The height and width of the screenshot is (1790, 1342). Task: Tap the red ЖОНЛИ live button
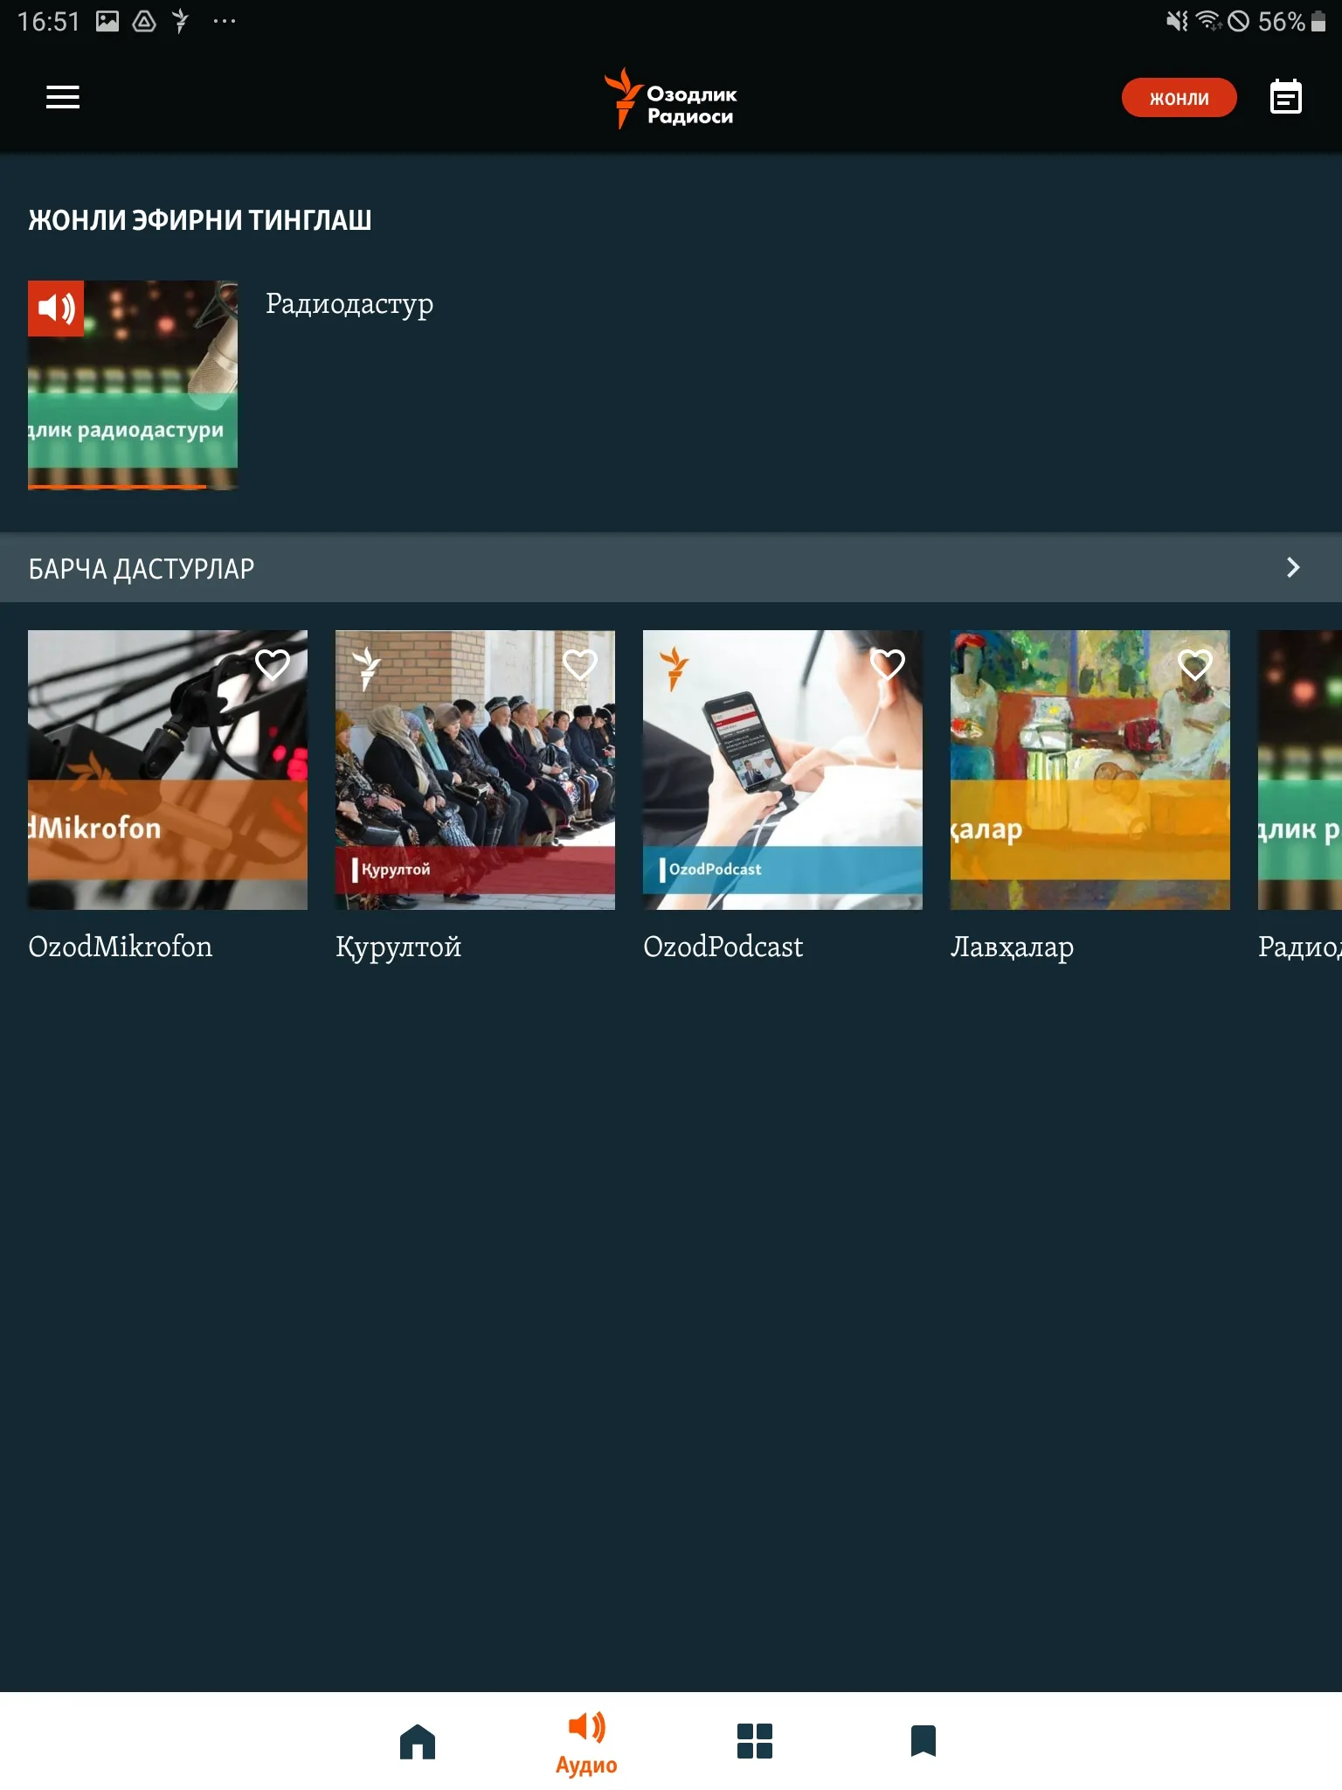[x=1179, y=98]
